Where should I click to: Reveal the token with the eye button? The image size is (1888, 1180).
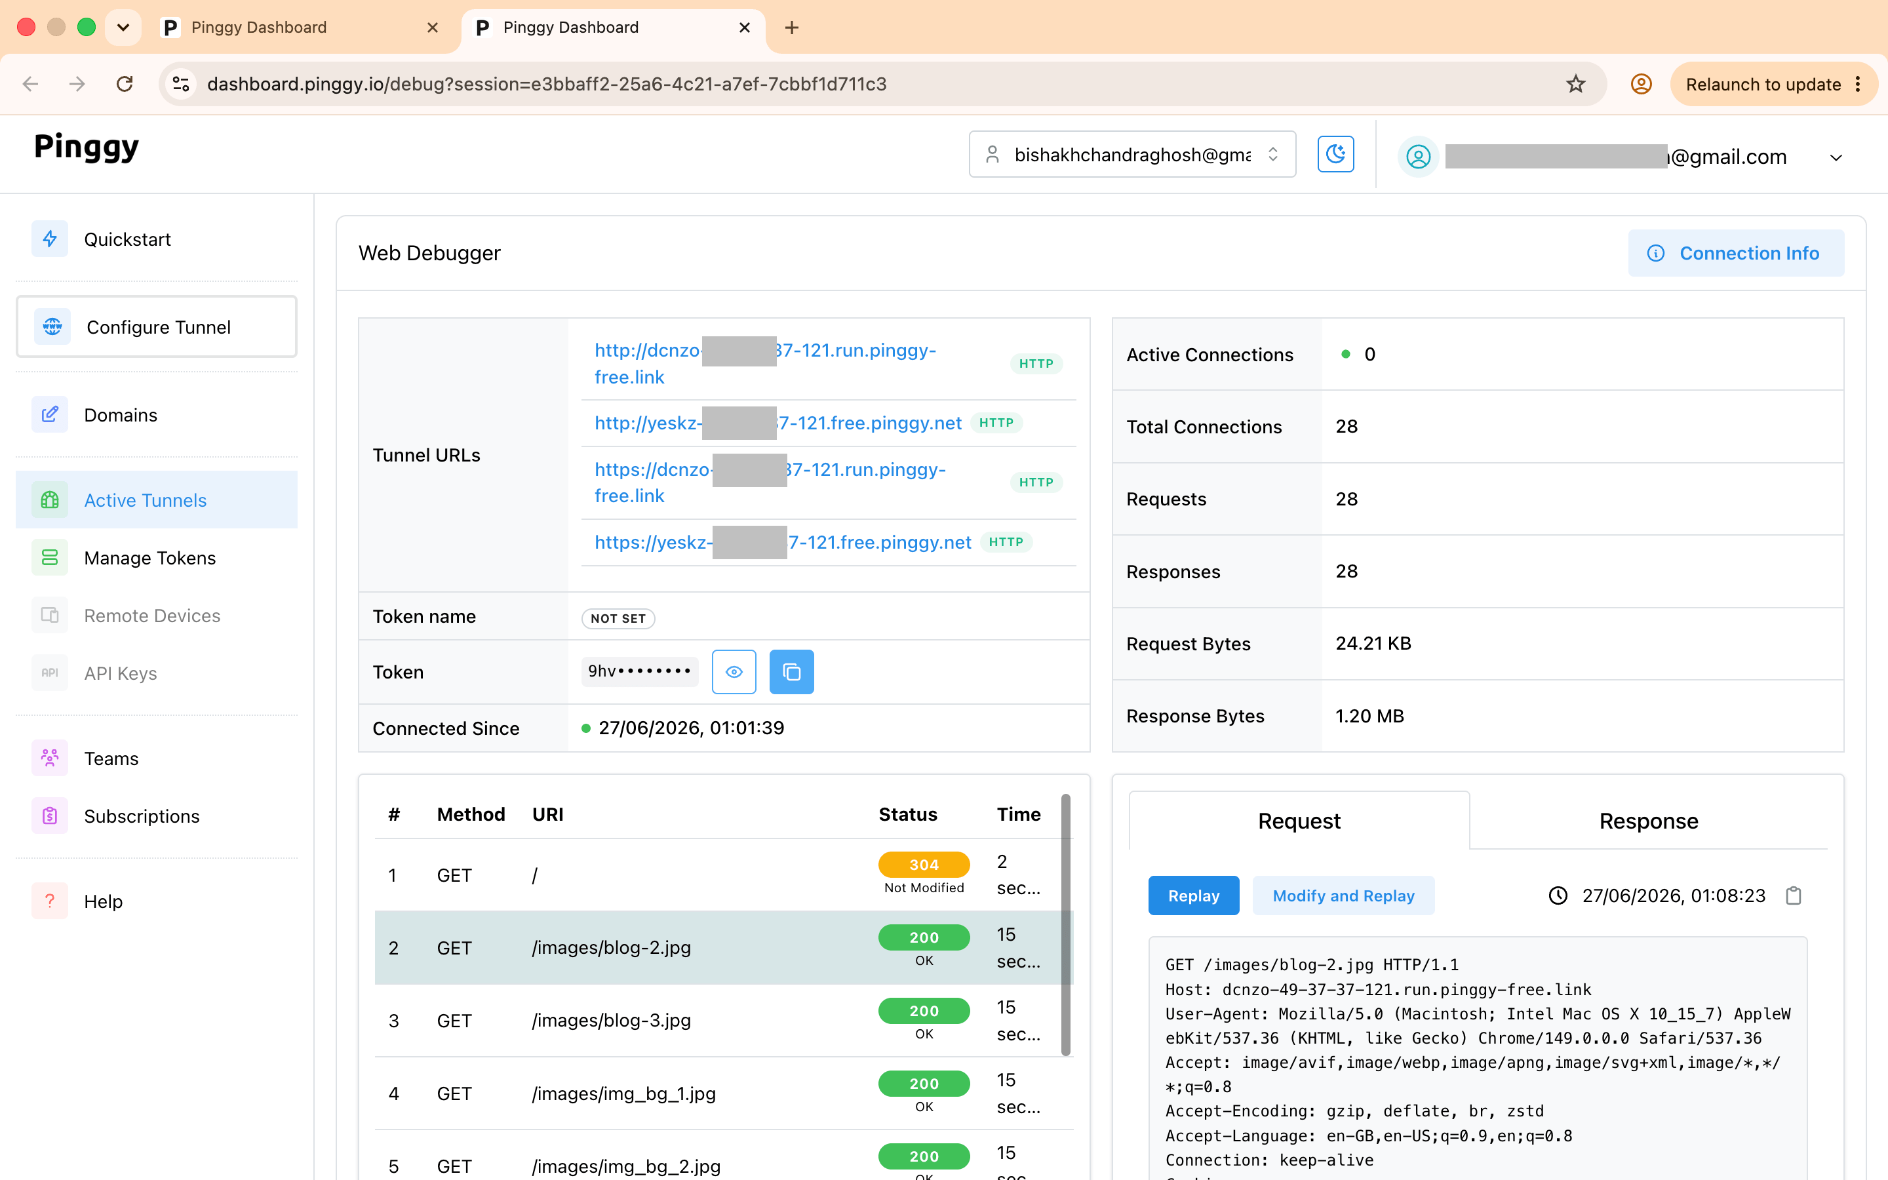point(734,671)
